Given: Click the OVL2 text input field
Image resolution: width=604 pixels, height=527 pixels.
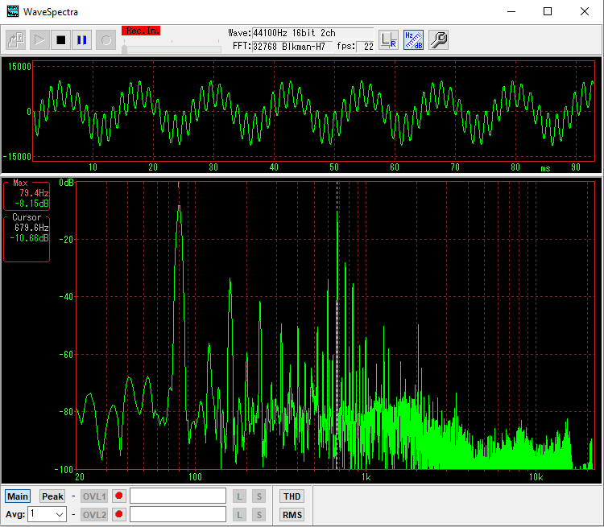Looking at the screenshot, I should (178, 514).
